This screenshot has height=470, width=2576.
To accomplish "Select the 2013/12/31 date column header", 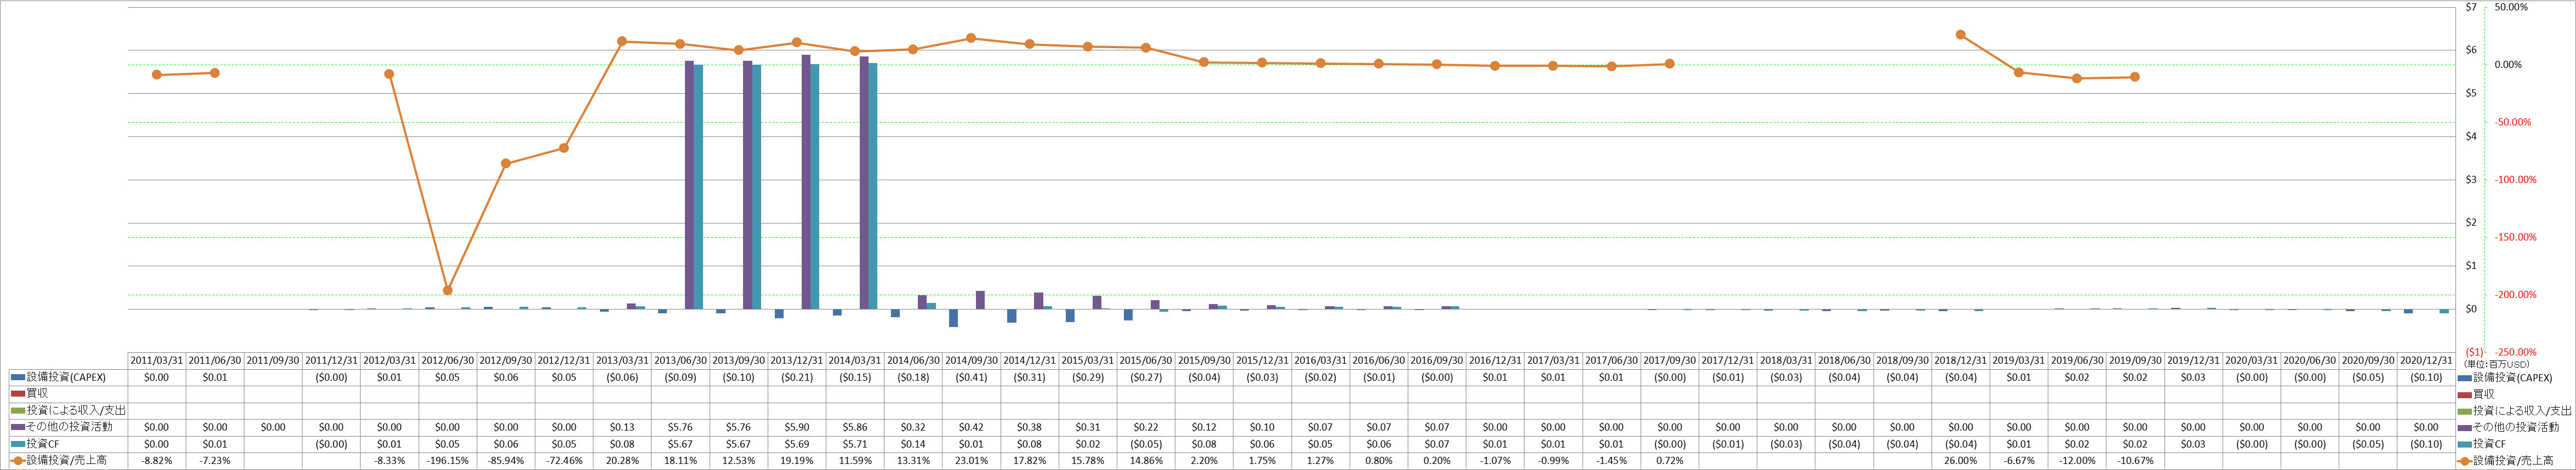I will [x=797, y=361].
